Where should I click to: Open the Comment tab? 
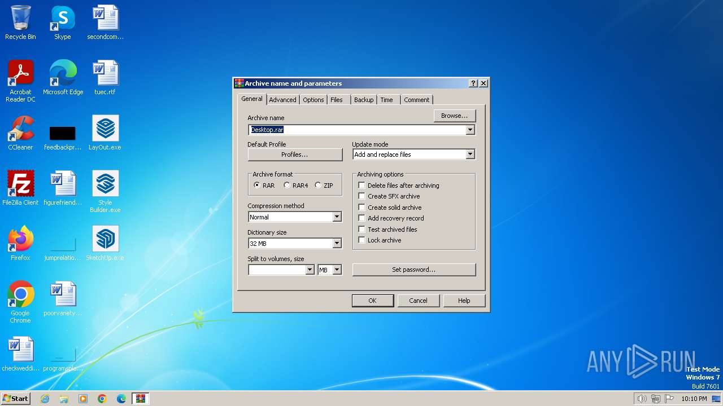pos(417,100)
